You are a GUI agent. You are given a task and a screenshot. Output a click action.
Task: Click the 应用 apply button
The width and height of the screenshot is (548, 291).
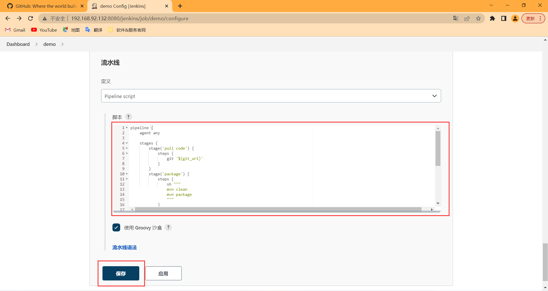click(163, 273)
